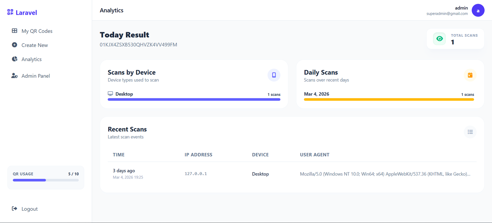Viewport: 492px width, 223px height.
Task: Click the Create New plus icon
Action: click(14, 45)
